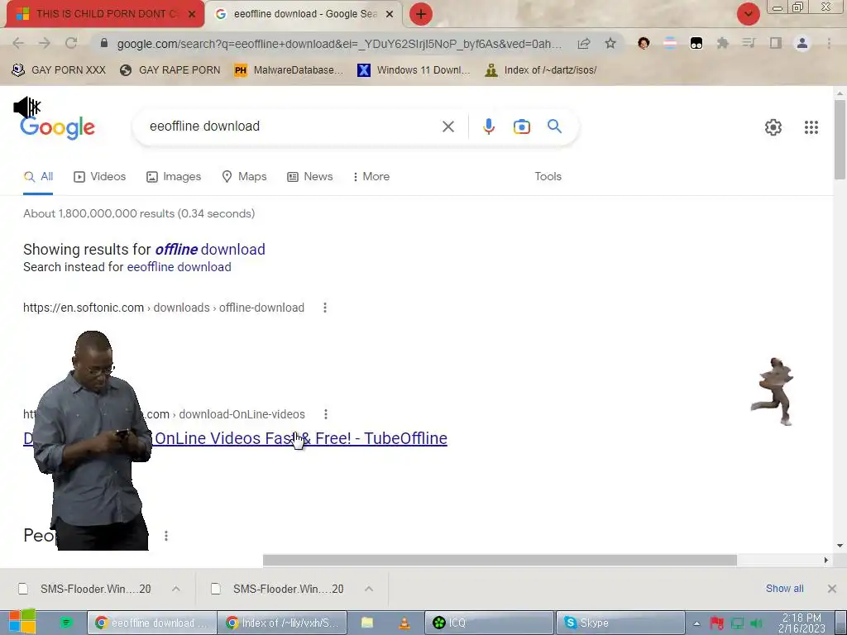Open search Tools

click(x=548, y=177)
